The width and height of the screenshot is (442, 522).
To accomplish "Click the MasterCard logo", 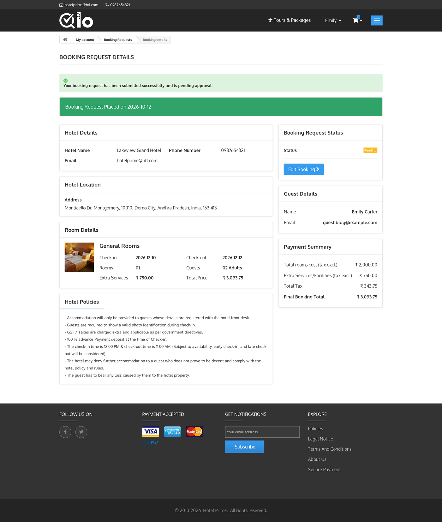I will click(194, 432).
